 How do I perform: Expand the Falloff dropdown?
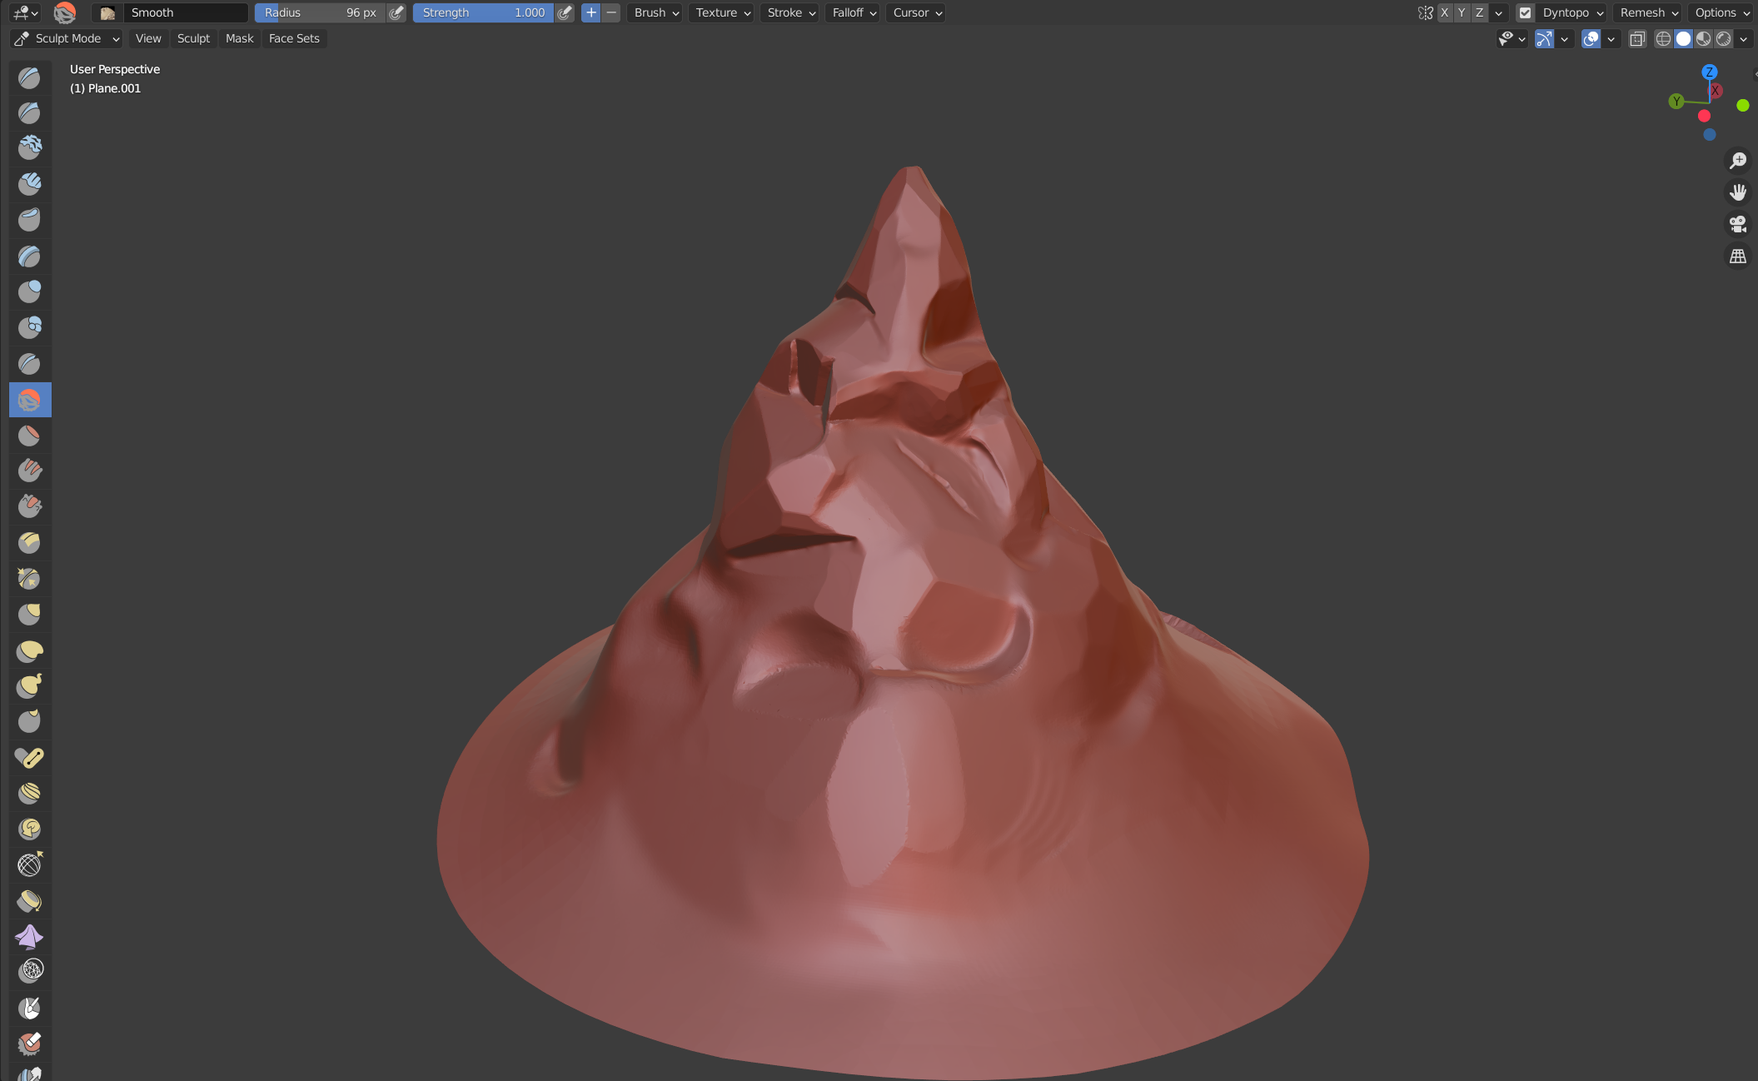pos(854,12)
